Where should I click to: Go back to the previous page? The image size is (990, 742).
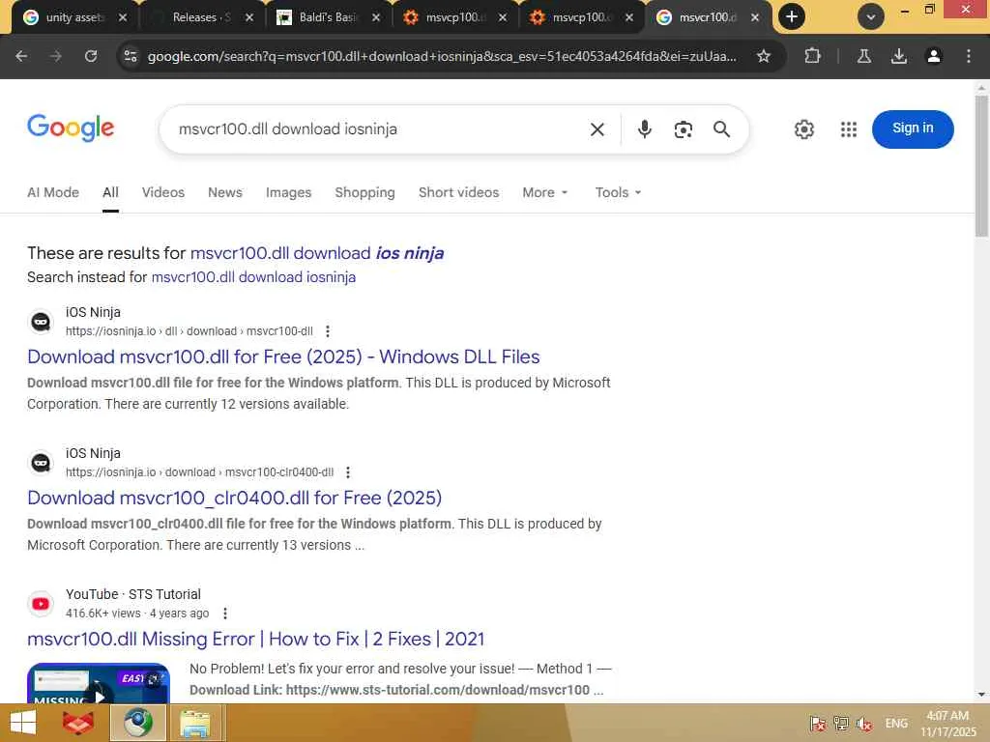(x=21, y=56)
